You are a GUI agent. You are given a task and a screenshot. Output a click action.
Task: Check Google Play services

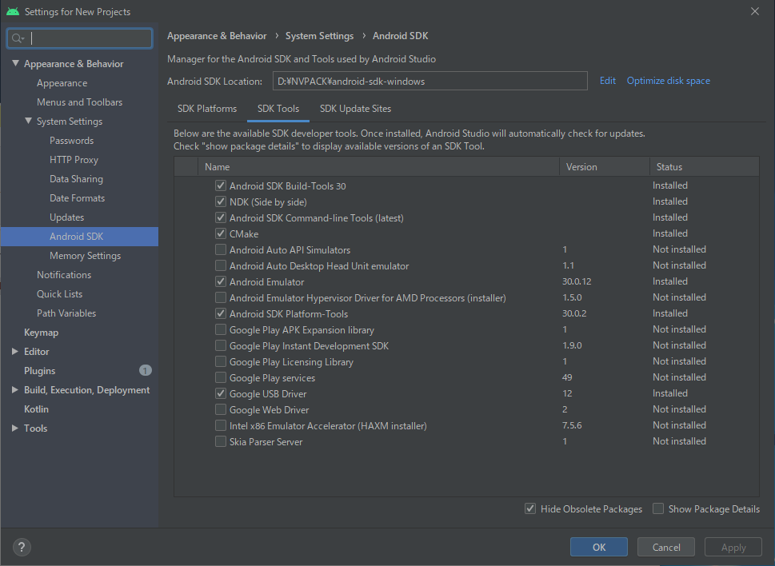[x=221, y=377]
